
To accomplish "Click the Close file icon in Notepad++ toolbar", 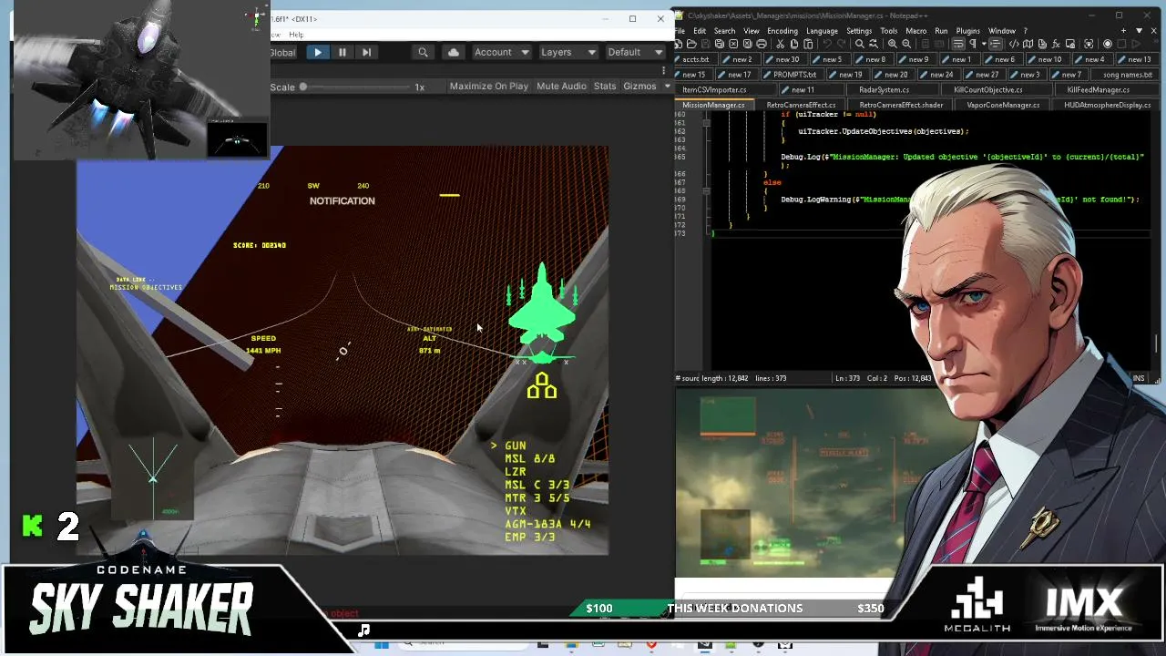I will [732, 44].
